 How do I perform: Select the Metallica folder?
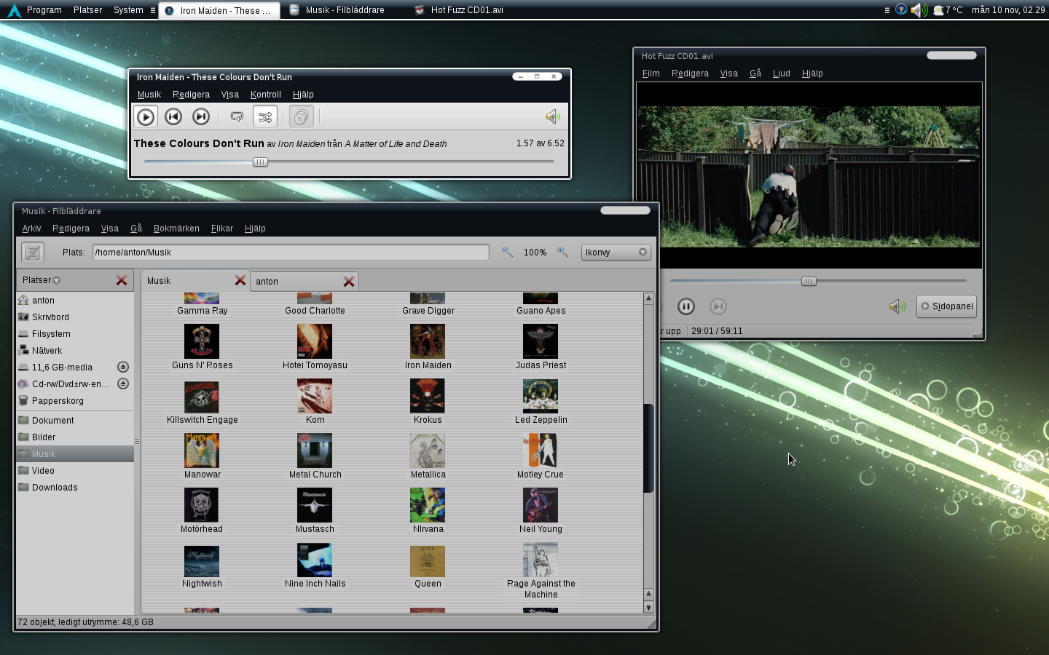click(x=428, y=456)
